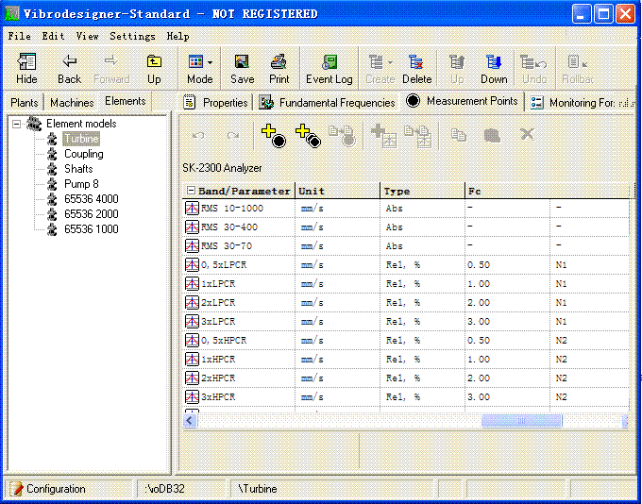Screen dimensions: 642x504
Task: Select the 65536 2000 tree item
Action: coord(91,214)
